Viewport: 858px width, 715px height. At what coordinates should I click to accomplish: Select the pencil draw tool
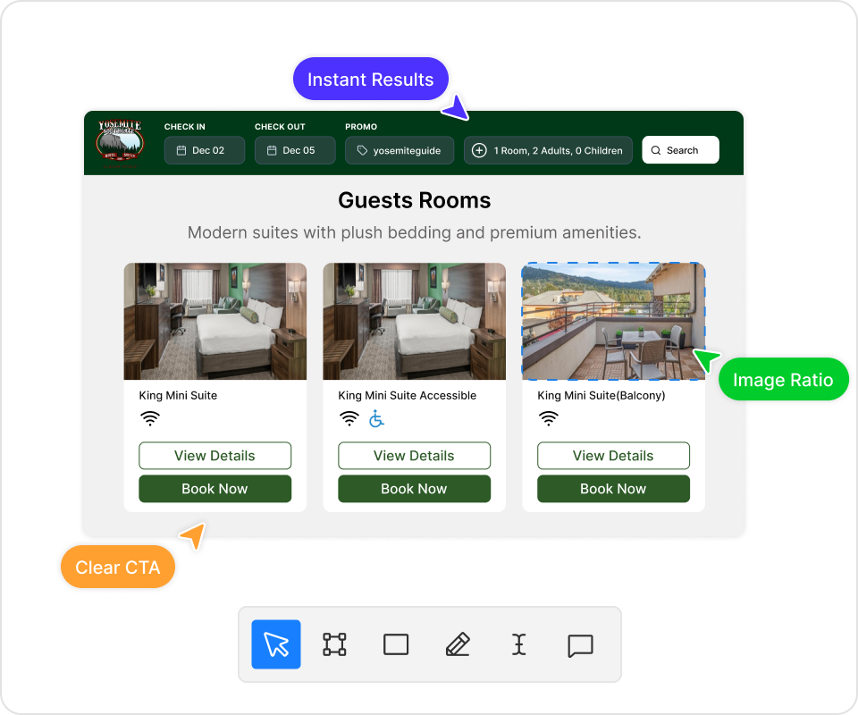pyautogui.click(x=458, y=644)
